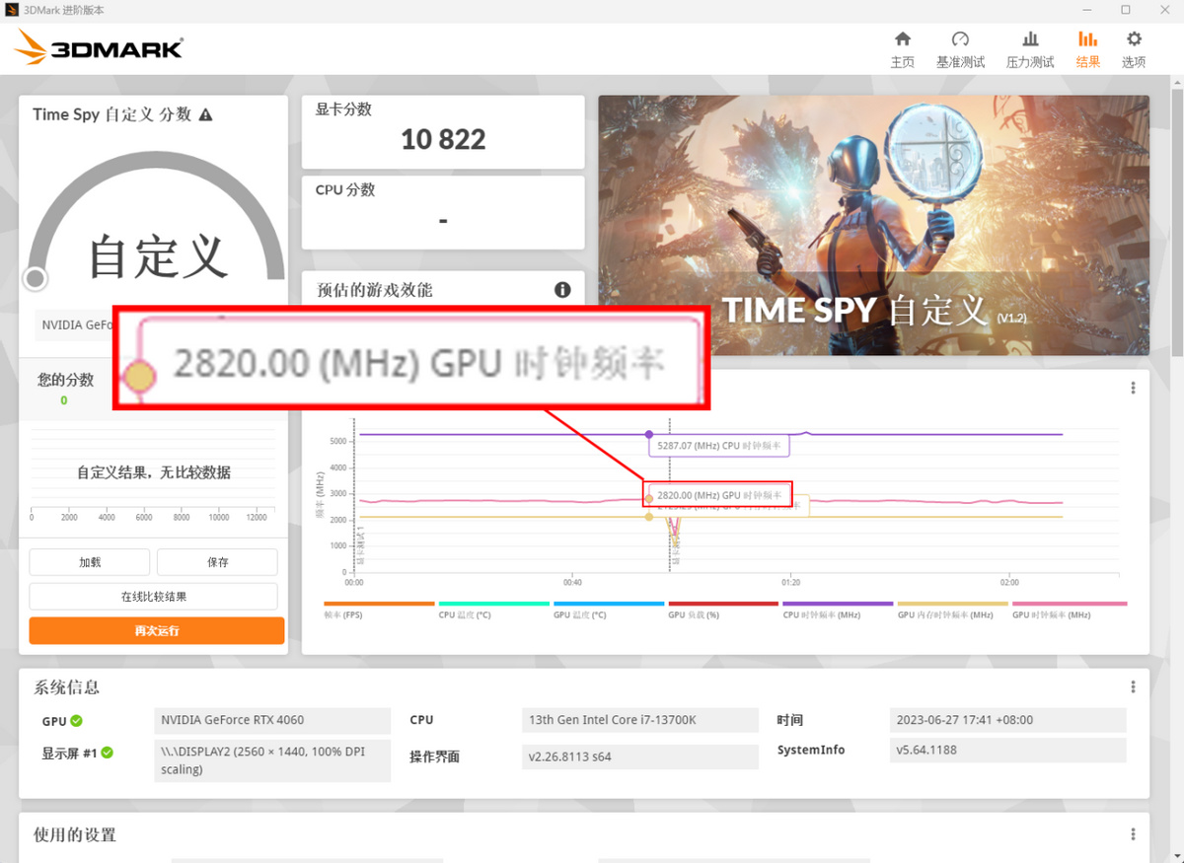Toggle the CPU 时钟频率 (MHz) legend series

838,611
